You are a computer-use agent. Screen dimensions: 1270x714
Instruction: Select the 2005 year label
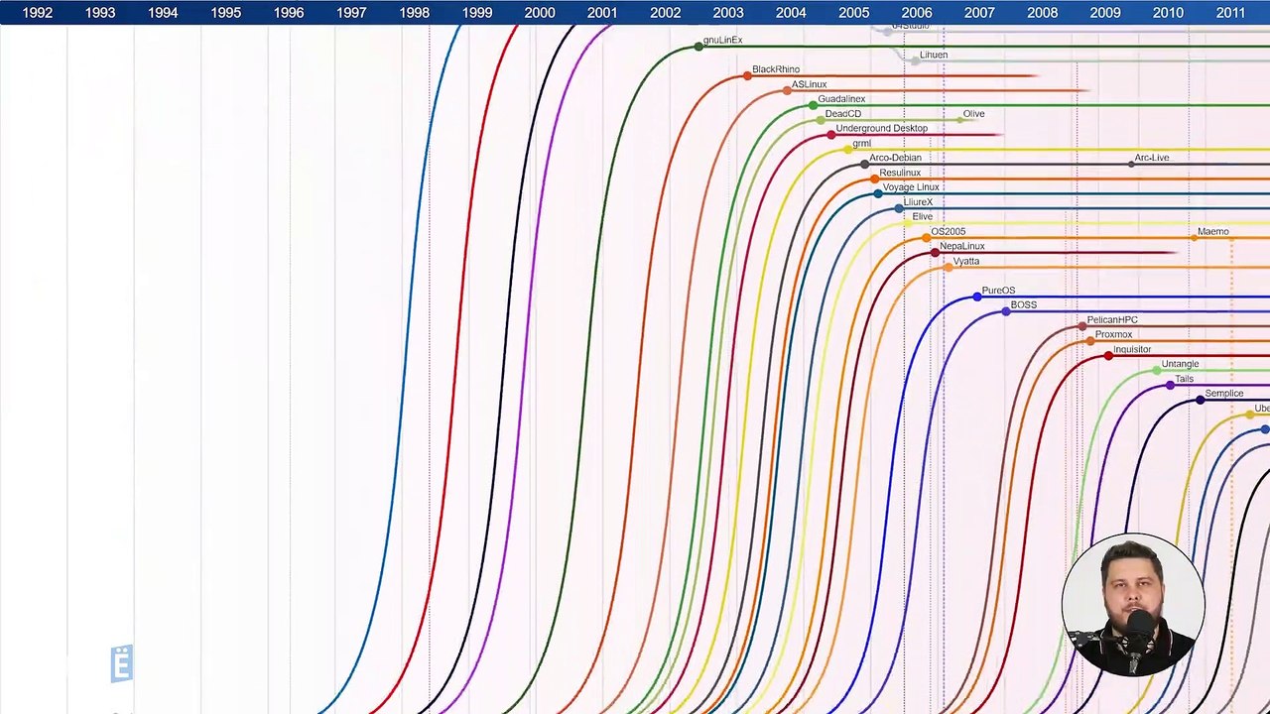(853, 13)
